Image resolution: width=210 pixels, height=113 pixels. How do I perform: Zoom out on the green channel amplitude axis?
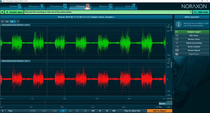171,29
